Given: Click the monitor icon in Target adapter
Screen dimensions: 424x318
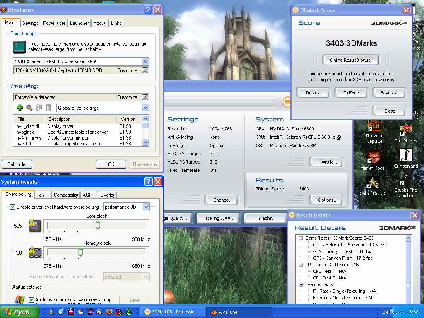Looking at the screenshot, I should pos(19,47).
